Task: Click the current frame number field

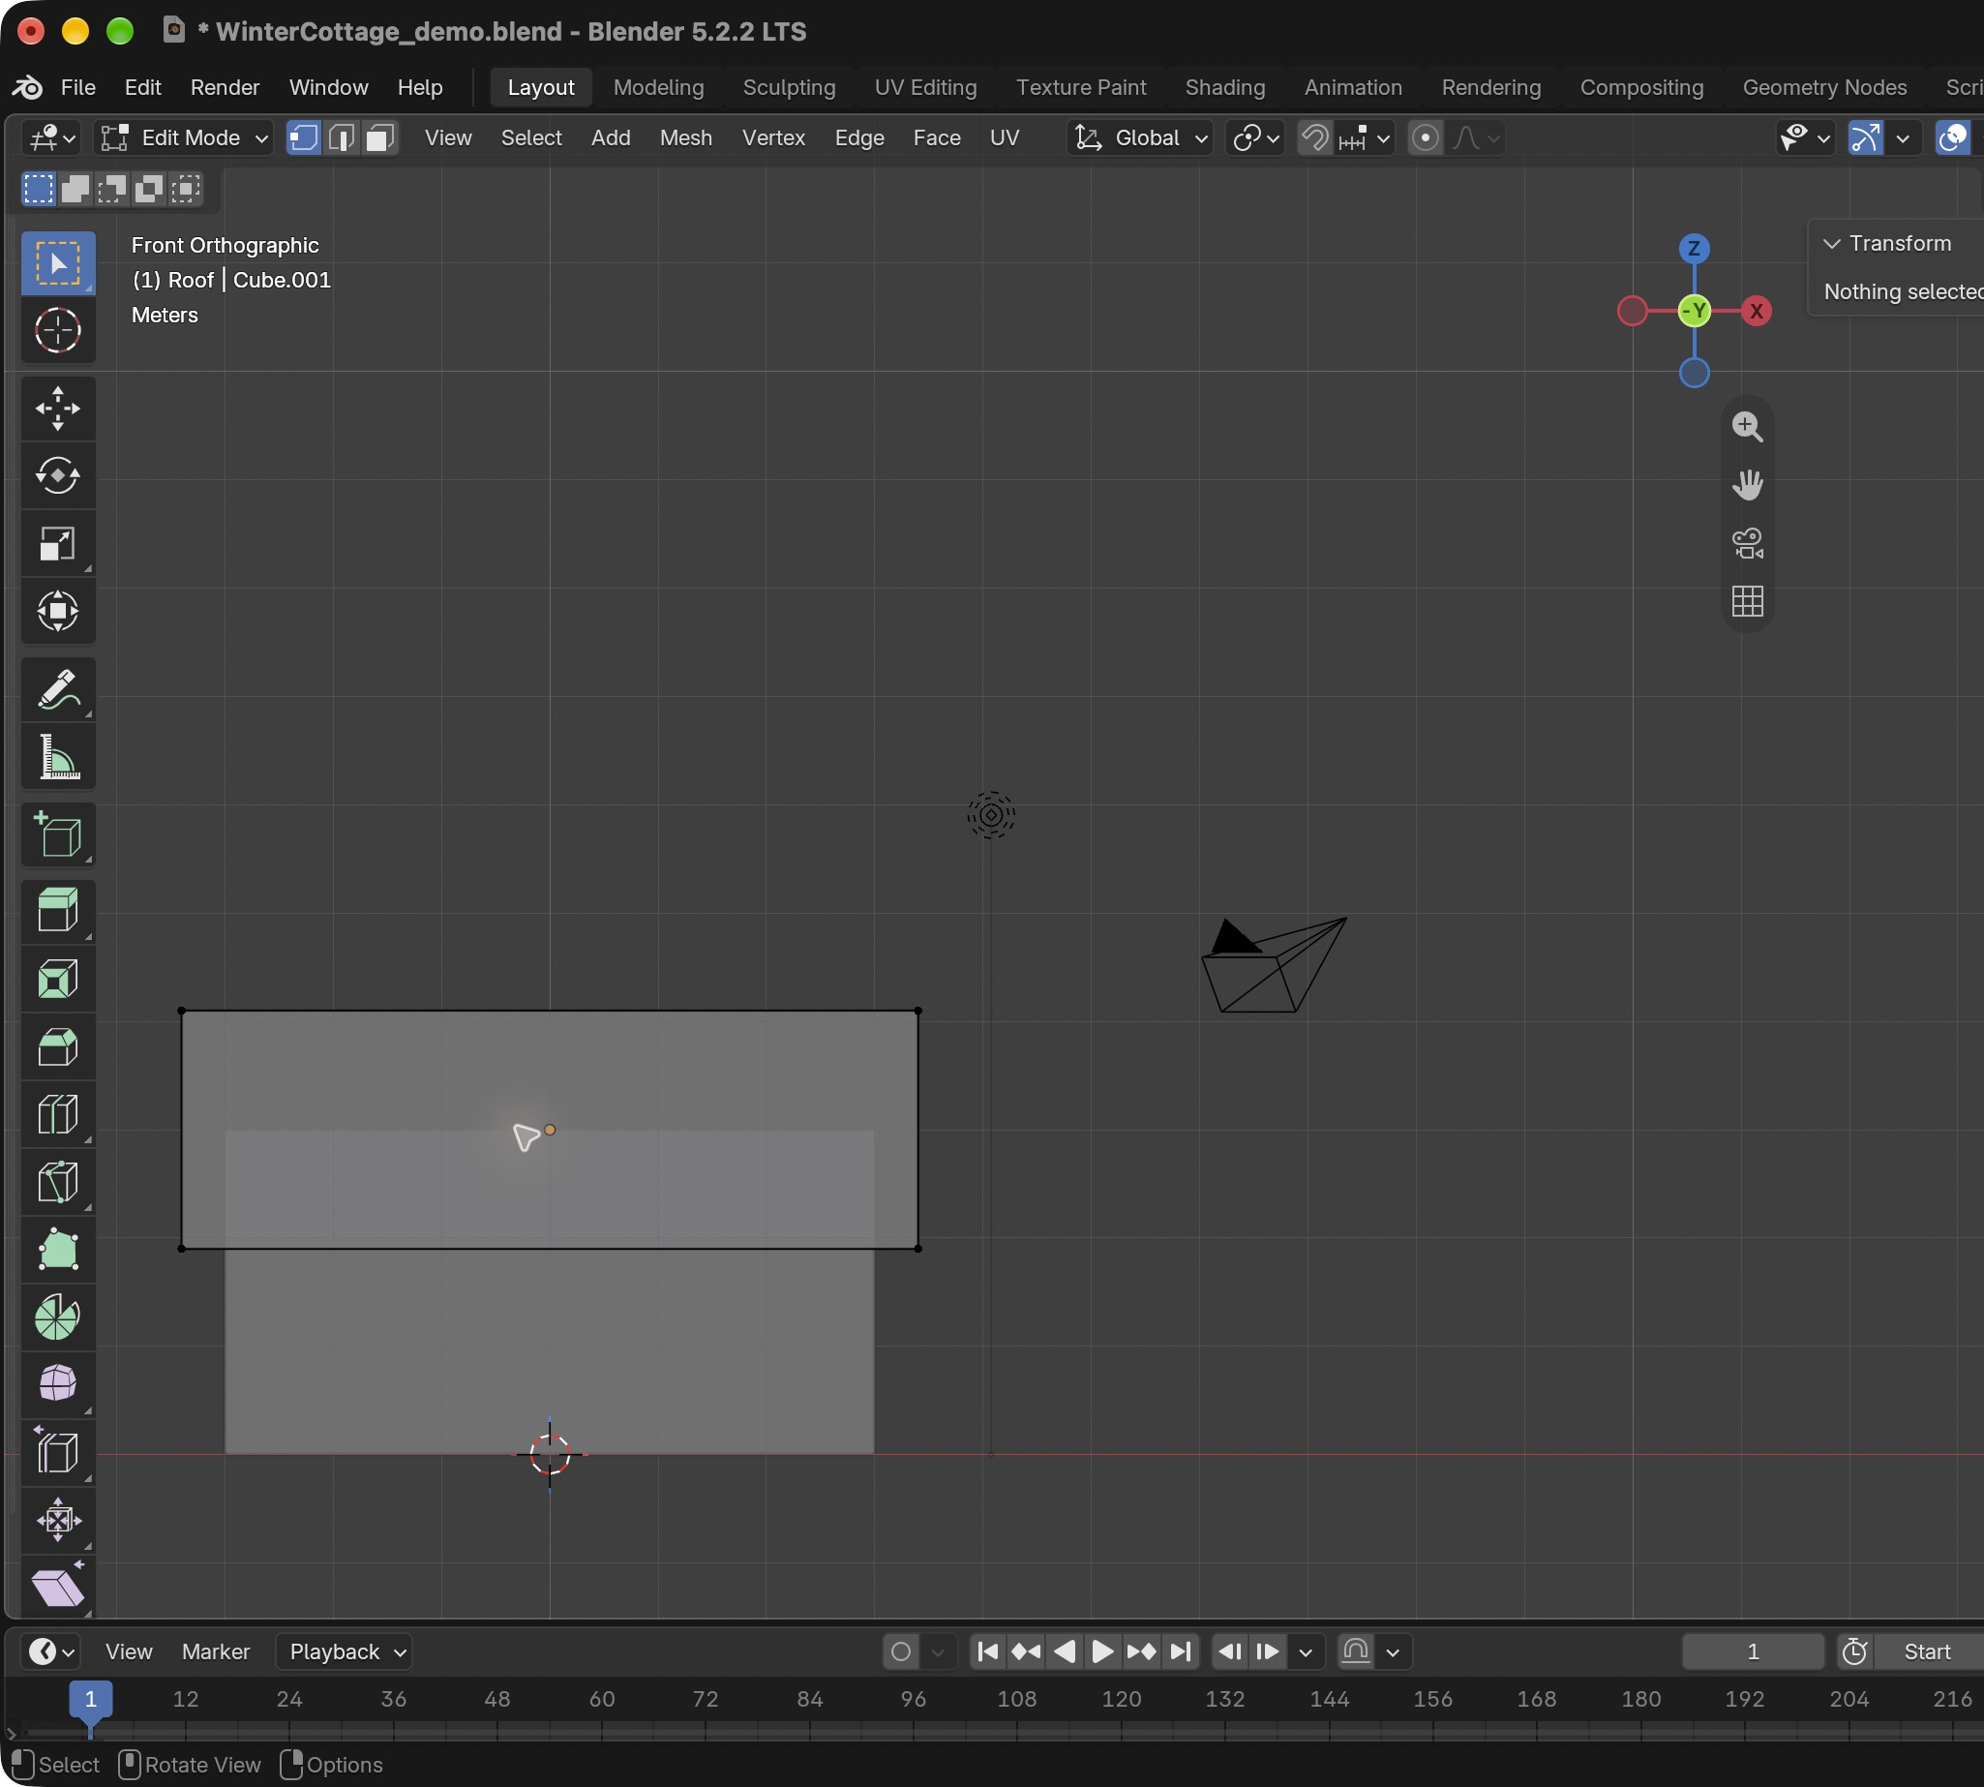Action: click(1754, 1651)
